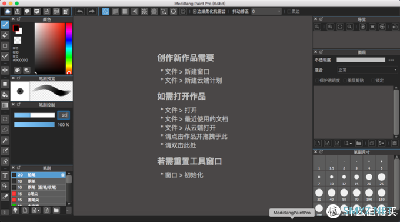Select the Bucket fill tool

pyautogui.click(x=5, y=95)
